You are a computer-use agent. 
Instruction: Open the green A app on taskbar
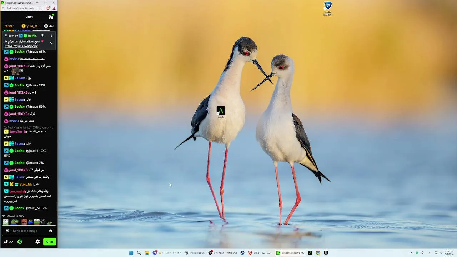tap(310, 253)
